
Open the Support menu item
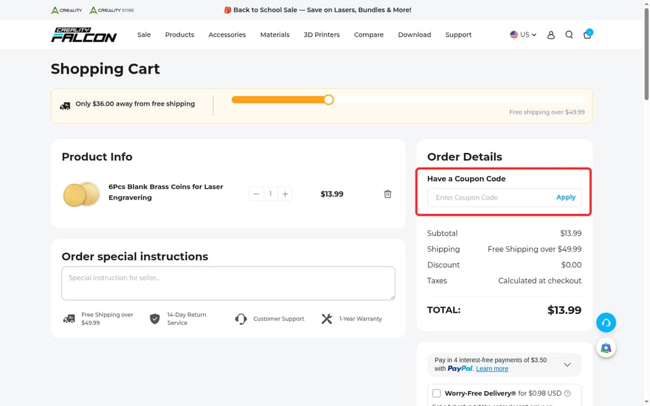(x=458, y=35)
